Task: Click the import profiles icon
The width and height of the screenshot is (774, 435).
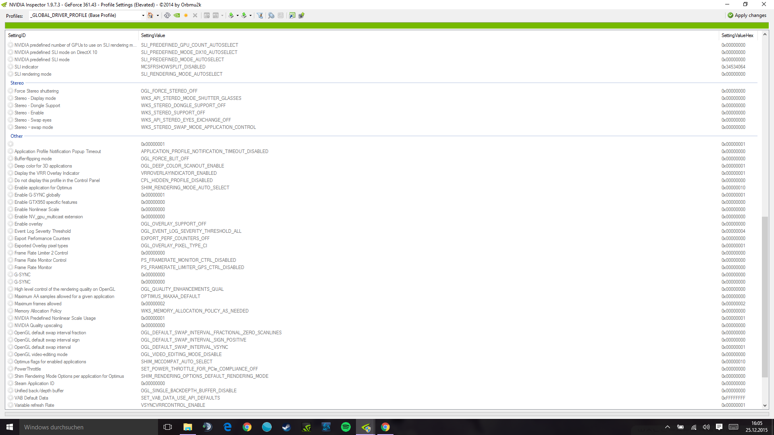Action: pos(244,15)
